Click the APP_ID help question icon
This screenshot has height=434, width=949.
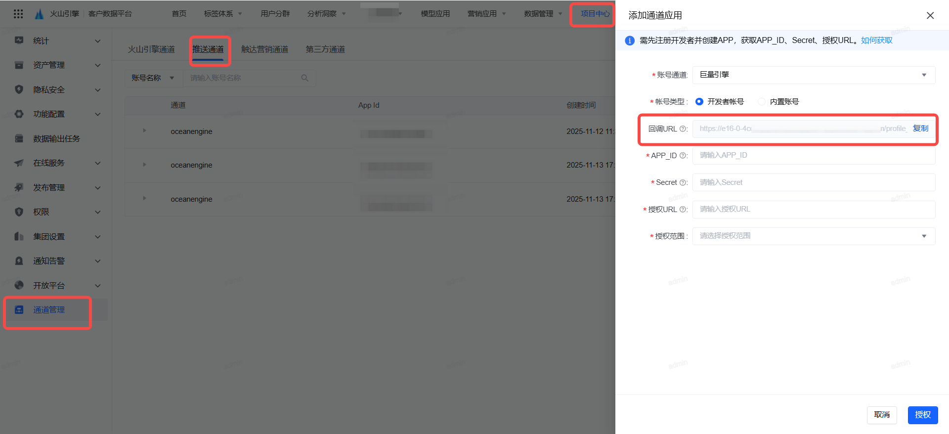pyautogui.click(x=683, y=156)
